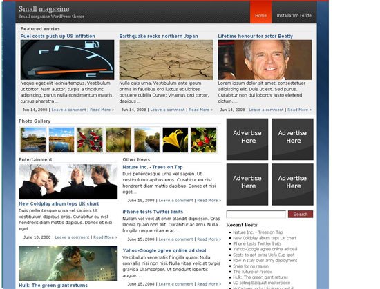Read More of Fuel costs article
This screenshot has width=380, height=289.
coord(102,110)
